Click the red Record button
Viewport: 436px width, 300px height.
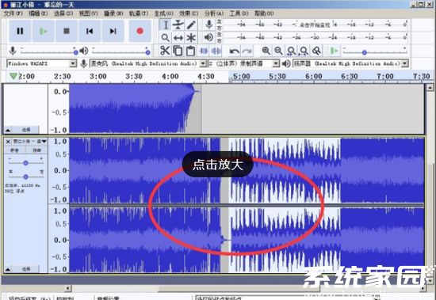(140, 31)
